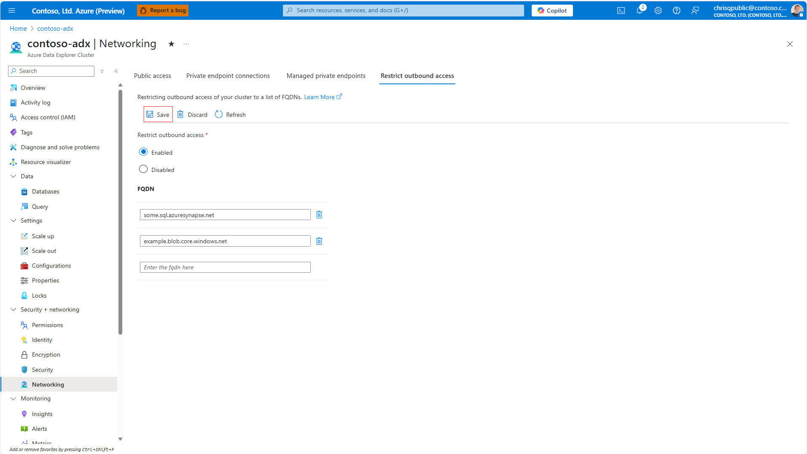The width and height of the screenshot is (807, 454).
Task: Collapse the Data section in the sidebar
Action: coord(13,176)
